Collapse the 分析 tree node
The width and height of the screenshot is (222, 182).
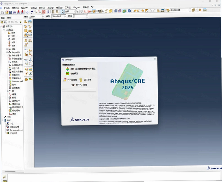pos(2,120)
